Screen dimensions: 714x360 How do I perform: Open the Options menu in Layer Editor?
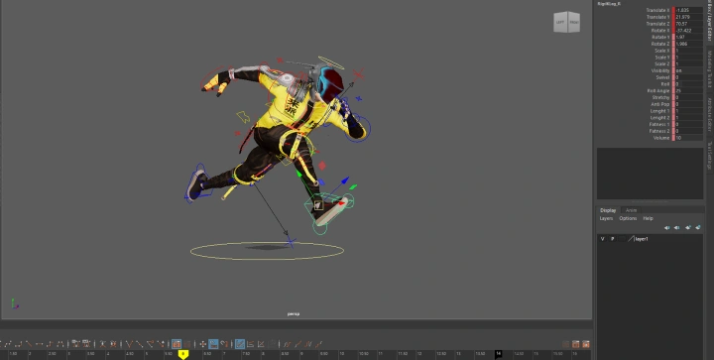[628, 218]
